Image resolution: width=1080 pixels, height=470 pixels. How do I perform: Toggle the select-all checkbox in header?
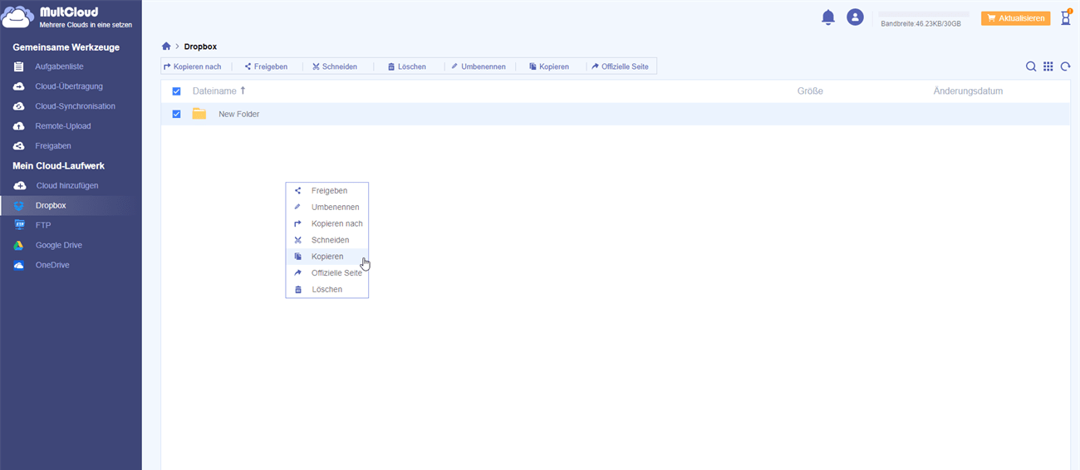click(176, 91)
